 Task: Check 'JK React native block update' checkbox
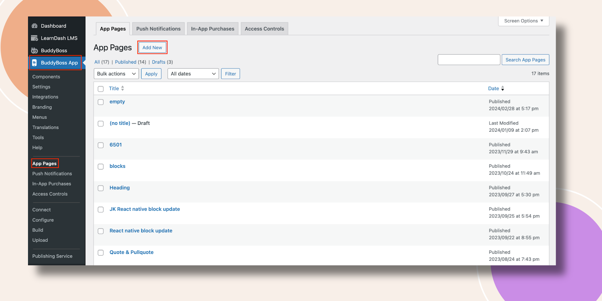pos(100,209)
